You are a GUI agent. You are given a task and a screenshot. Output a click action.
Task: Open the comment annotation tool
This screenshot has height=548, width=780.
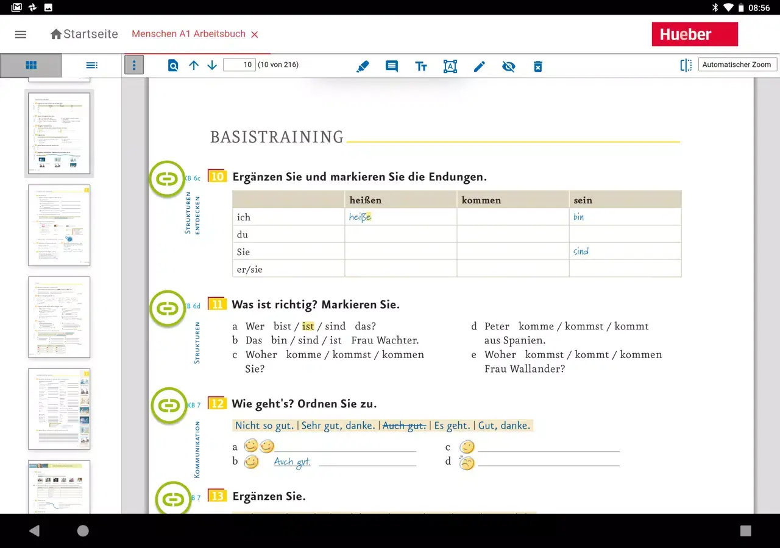point(392,66)
